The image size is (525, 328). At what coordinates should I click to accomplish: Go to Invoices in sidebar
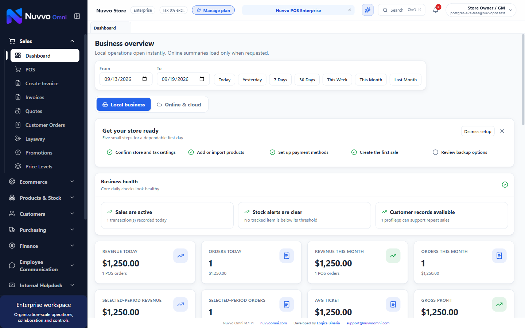[45, 97]
